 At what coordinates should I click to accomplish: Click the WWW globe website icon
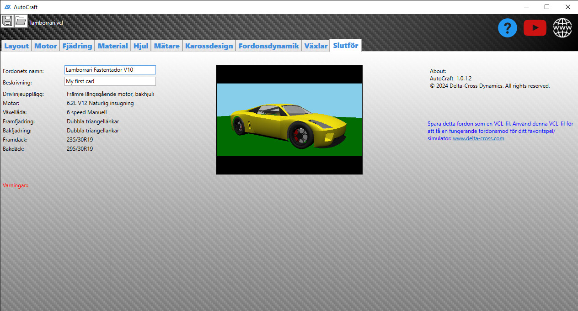562,28
